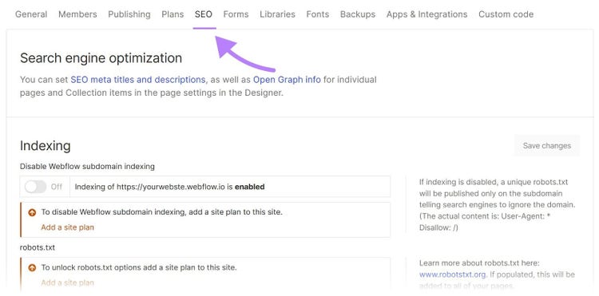This screenshot has width=599, height=296.
Task: Click Add a site plan under subdomain indexing
Action: (67, 227)
